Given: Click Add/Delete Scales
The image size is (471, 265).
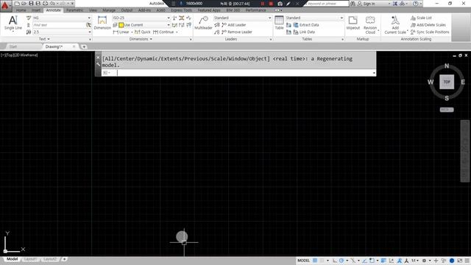Looking at the screenshot, I should click(428, 25).
